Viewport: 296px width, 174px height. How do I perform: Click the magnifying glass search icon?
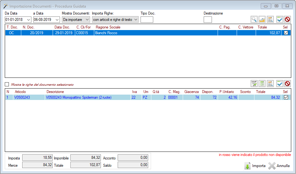254,19
